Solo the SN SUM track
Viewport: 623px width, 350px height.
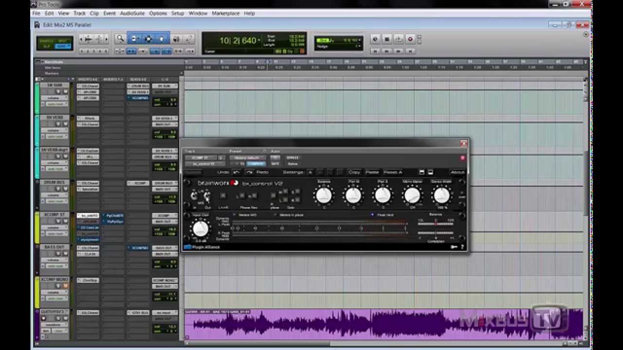pos(58,91)
